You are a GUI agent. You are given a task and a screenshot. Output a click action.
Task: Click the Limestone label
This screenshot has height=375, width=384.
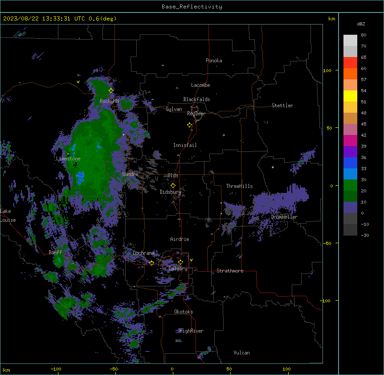[68, 159]
